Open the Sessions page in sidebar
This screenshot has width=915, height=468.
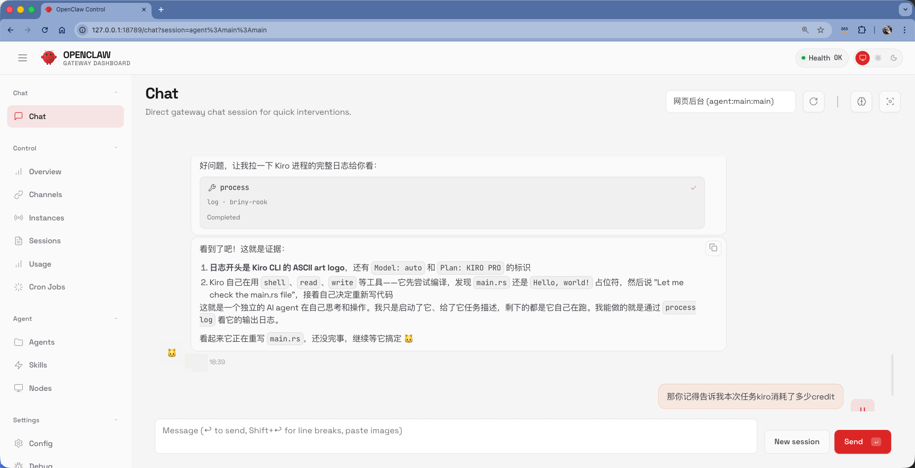tap(45, 241)
